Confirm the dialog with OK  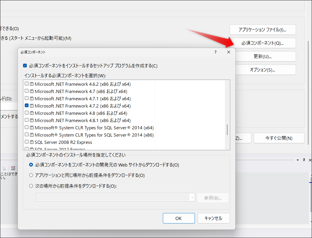pyautogui.click(x=179, y=218)
